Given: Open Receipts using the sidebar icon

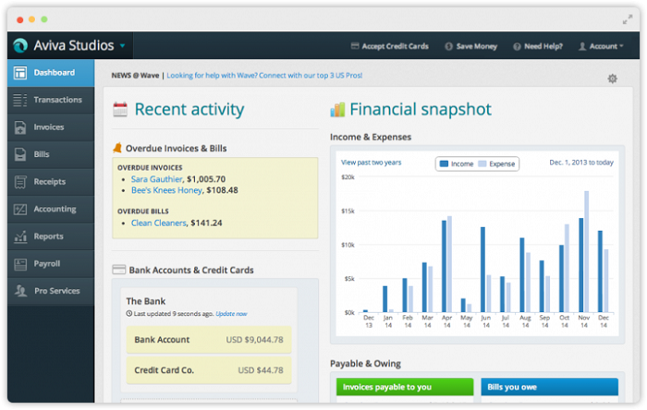Looking at the screenshot, I should pyautogui.click(x=20, y=182).
